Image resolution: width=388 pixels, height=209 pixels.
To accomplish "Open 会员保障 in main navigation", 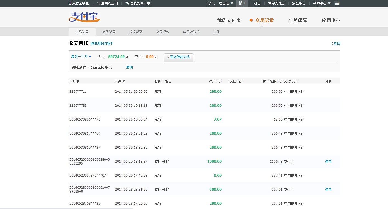I will [298, 20].
